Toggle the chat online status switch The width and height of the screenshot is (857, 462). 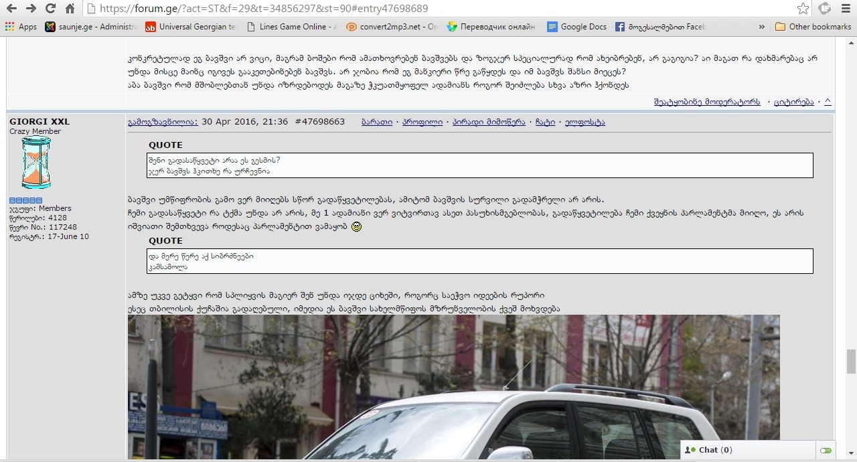(x=826, y=451)
